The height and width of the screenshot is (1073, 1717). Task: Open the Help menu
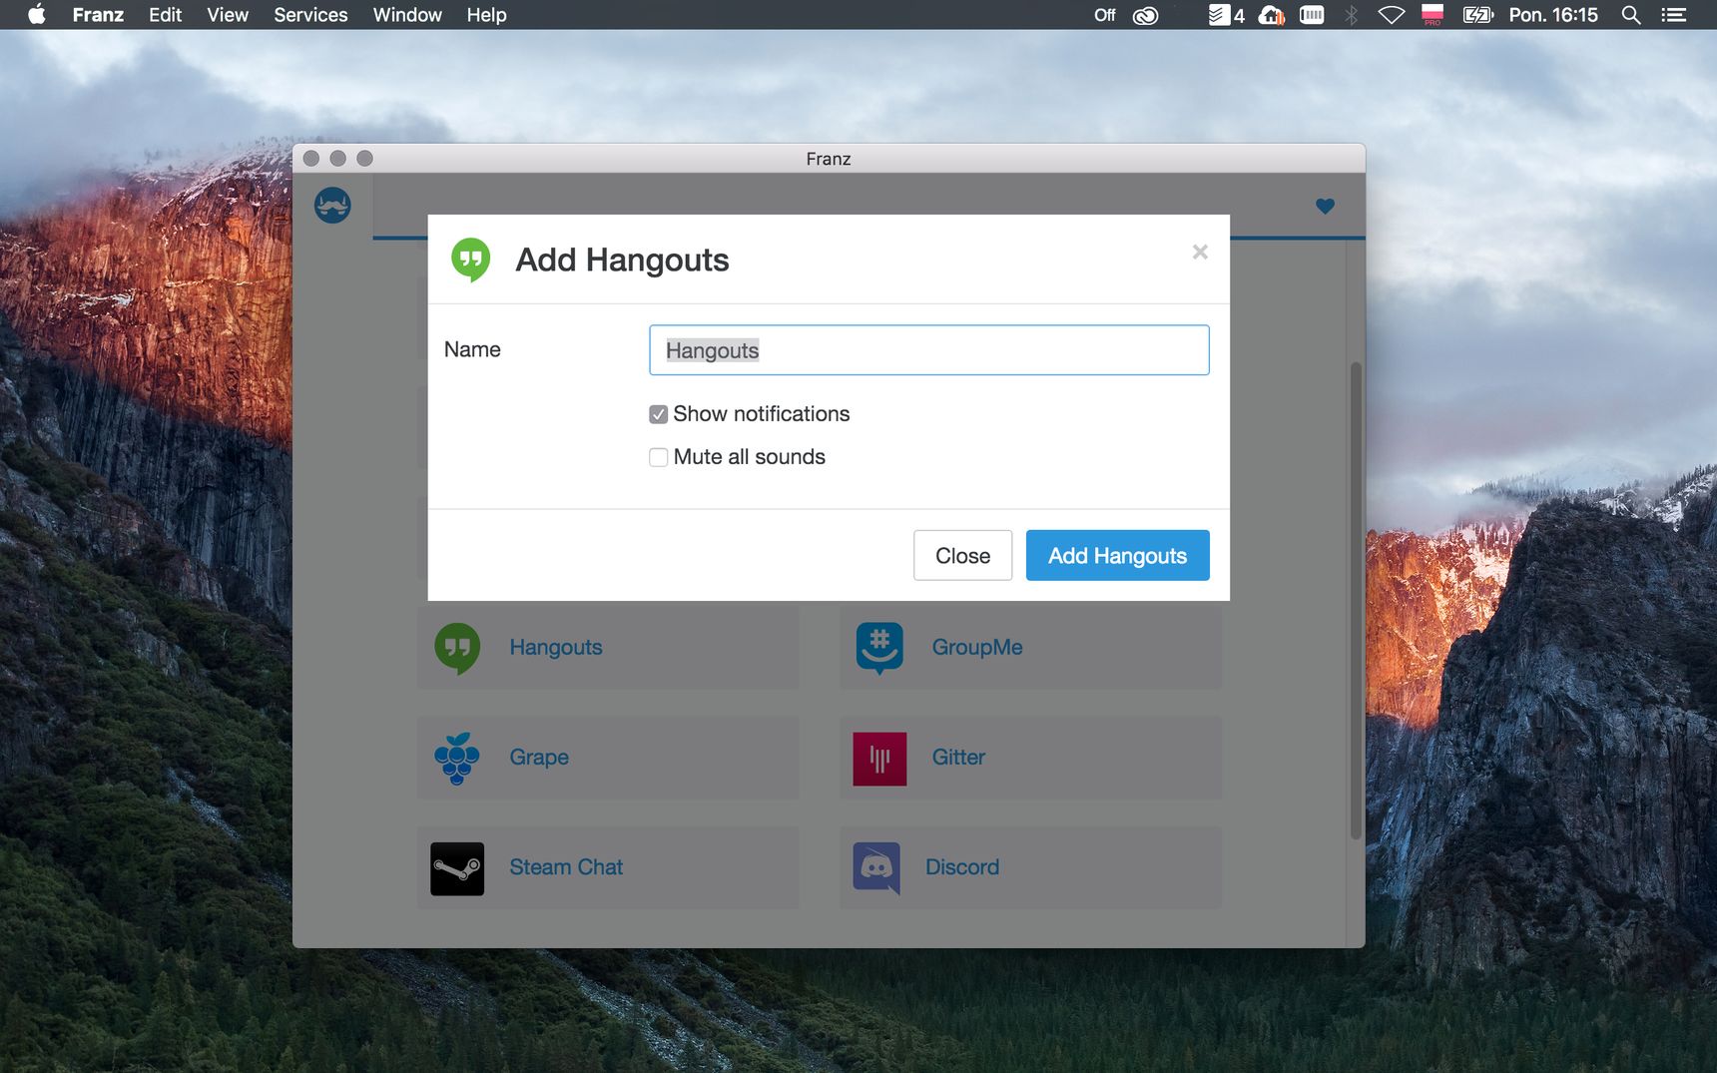[x=486, y=15]
